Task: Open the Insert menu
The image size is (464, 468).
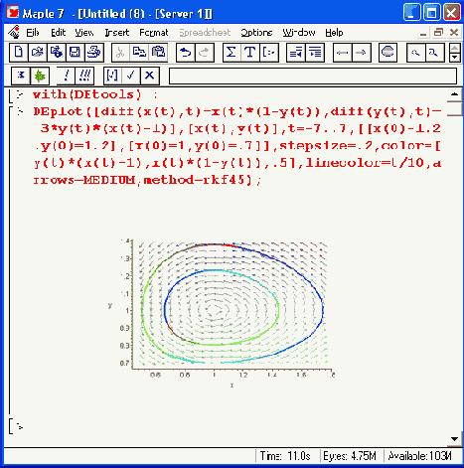Action: coord(117,33)
